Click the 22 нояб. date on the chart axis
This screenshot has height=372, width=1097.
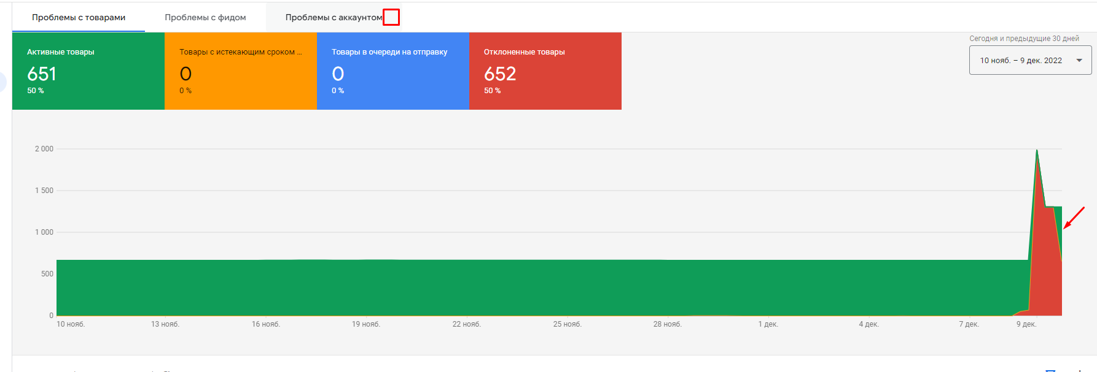click(x=467, y=324)
